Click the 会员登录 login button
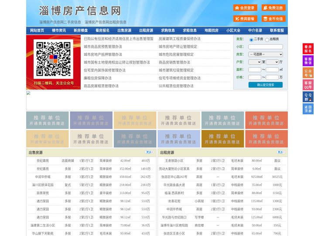The height and width of the screenshot is (236, 314). 245,8
